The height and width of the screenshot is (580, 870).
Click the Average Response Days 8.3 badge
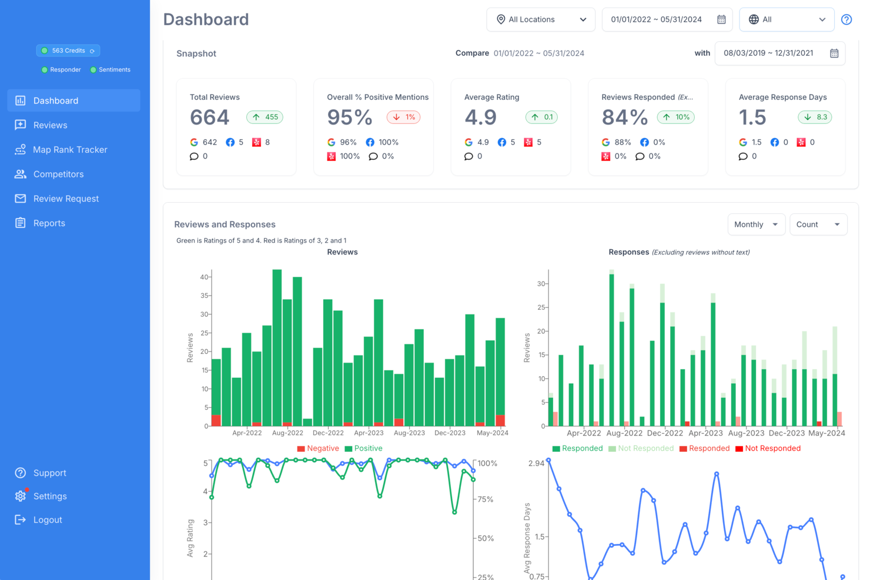point(815,117)
